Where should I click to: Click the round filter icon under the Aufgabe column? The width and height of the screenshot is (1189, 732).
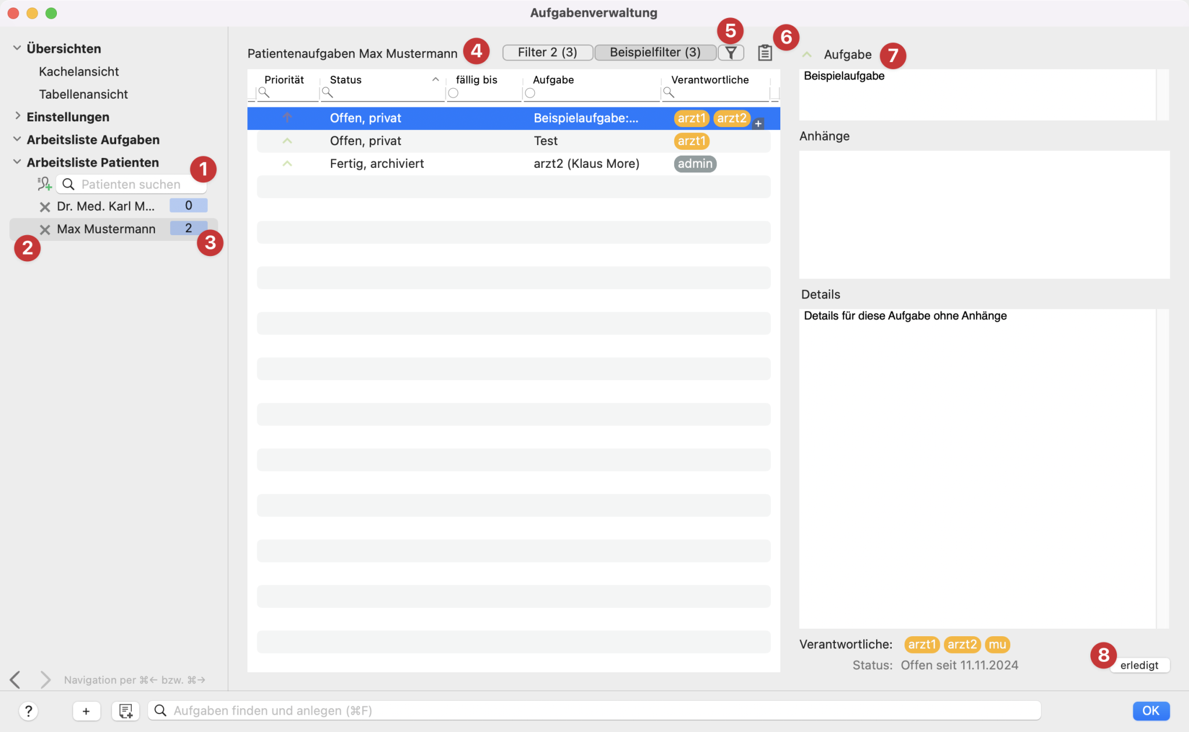point(530,93)
